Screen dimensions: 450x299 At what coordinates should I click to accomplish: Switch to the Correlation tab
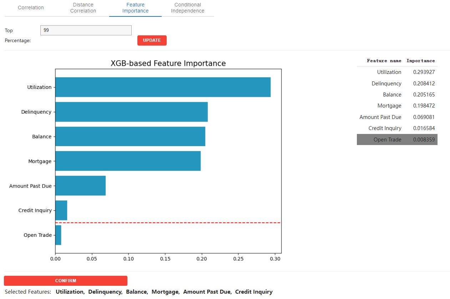click(x=31, y=8)
